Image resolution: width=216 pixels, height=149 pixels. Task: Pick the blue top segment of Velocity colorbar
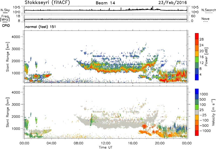(197, 91)
